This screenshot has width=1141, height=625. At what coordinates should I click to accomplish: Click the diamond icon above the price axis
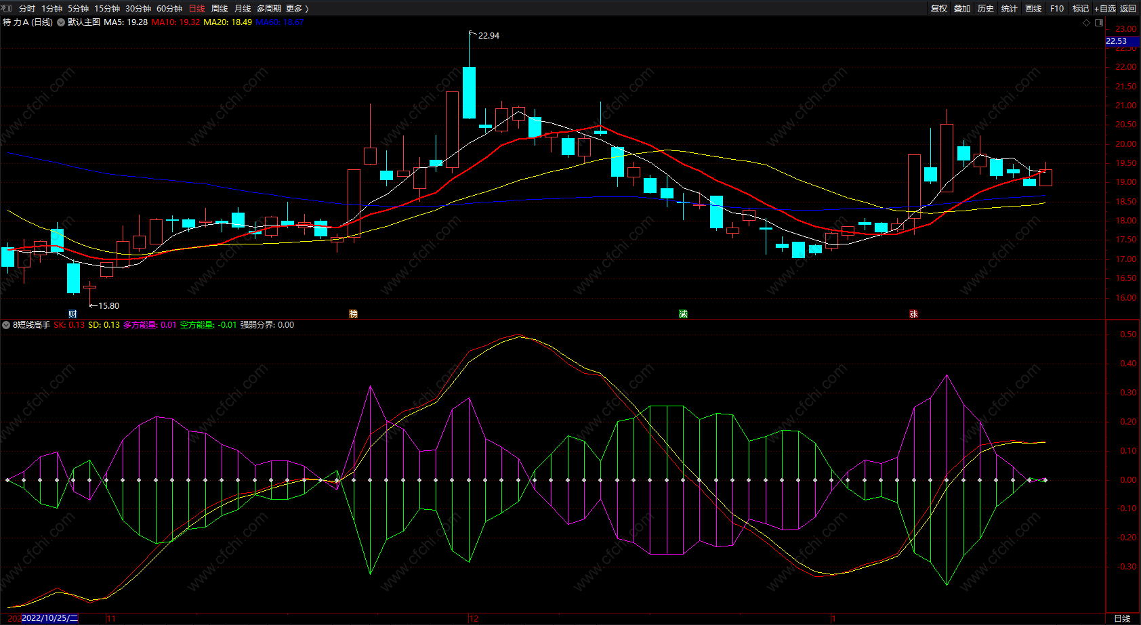1087,22
